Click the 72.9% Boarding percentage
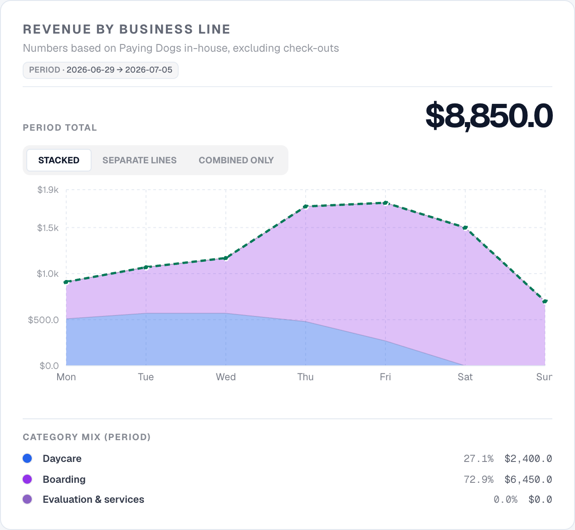 pos(478,479)
